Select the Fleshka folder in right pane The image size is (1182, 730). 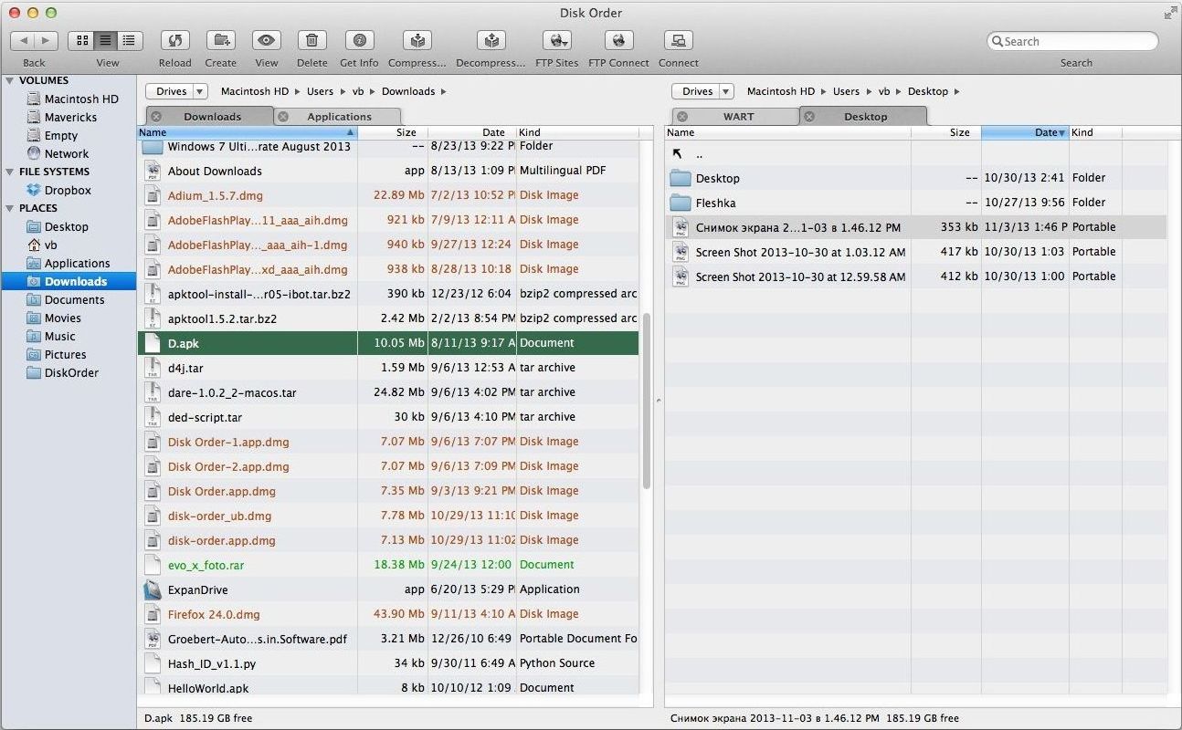tap(916, 203)
